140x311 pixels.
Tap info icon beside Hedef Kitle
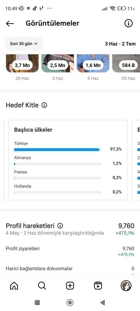[x=44, y=105]
